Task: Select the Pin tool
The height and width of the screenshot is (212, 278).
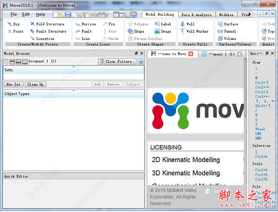Action: point(109,24)
